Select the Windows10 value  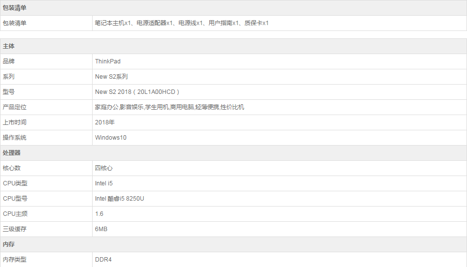pos(110,138)
